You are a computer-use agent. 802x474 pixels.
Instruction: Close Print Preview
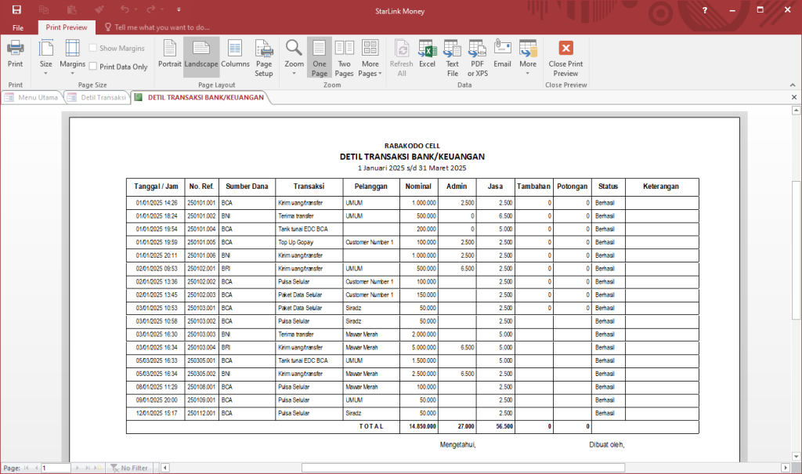click(565, 58)
